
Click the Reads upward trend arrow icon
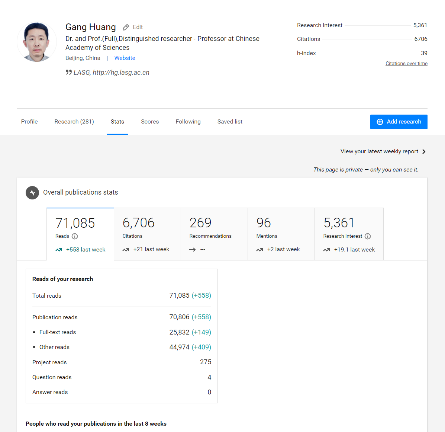click(x=59, y=250)
